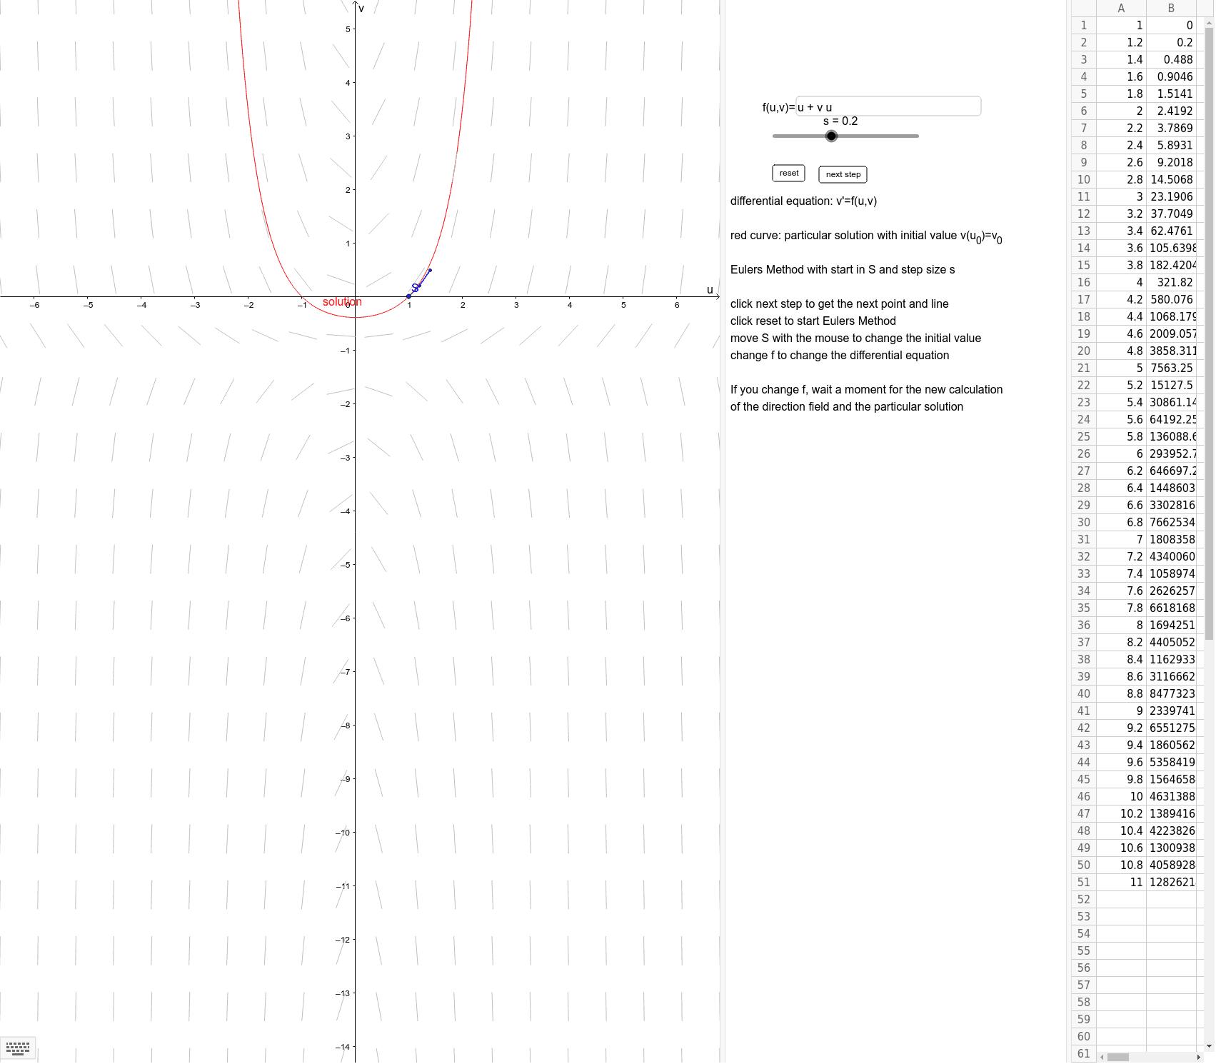Screen dimensions: 1216x1064
Task: Click 'change f to change the differential equation' text
Action: (x=840, y=355)
